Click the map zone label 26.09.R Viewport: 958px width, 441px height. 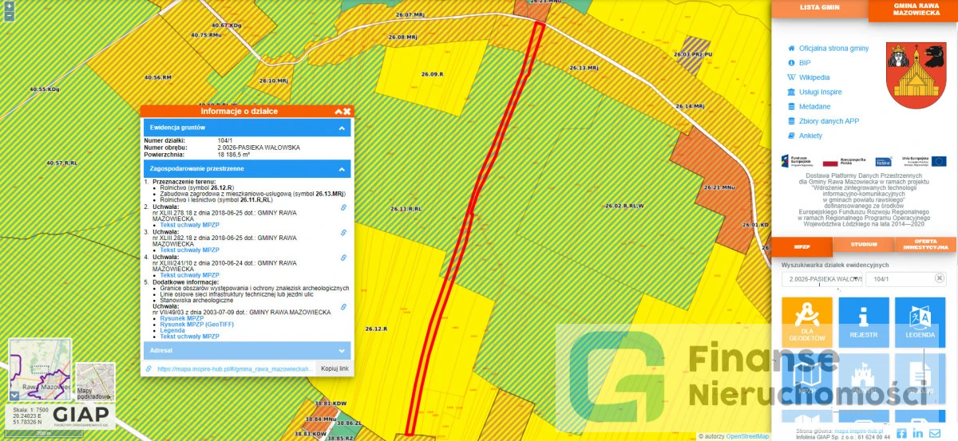(x=432, y=73)
